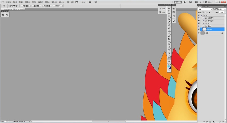Expand the 头 group
This screenshot has height=123, width=227.
[x=203, y=23]
